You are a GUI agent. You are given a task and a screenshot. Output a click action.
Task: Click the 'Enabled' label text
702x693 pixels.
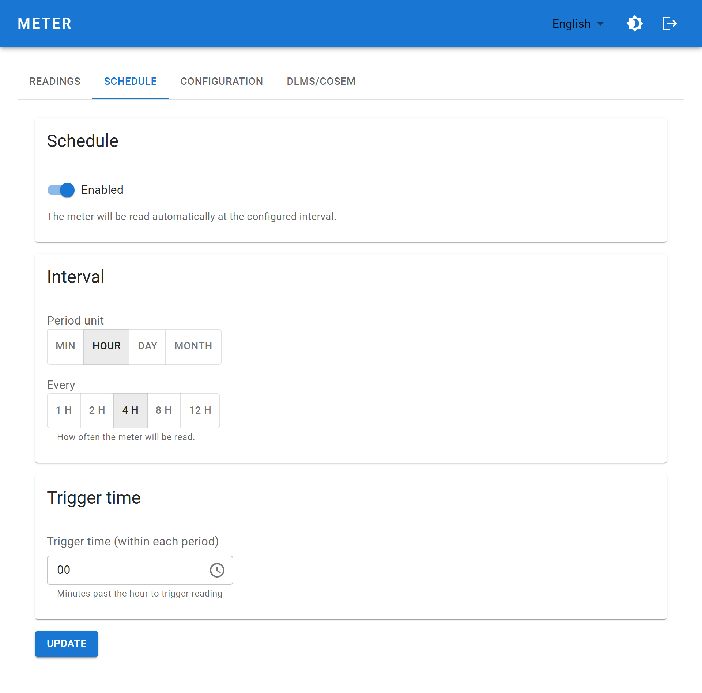(102, 190)
